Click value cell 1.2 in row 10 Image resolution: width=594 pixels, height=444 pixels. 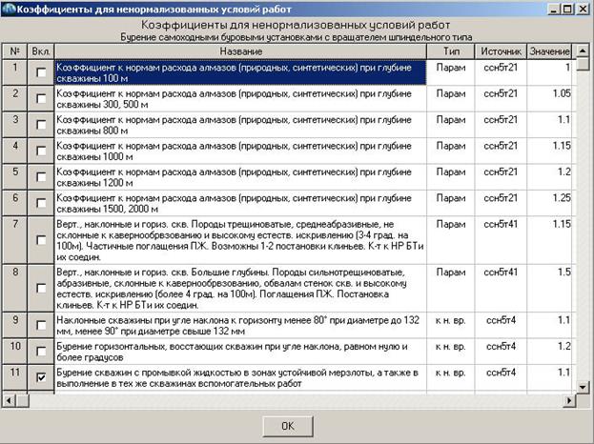coord(549,352)
